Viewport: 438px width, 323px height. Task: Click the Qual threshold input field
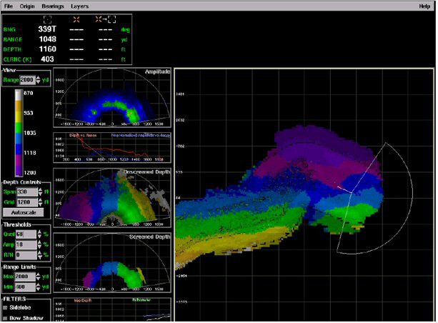[26, 234]
